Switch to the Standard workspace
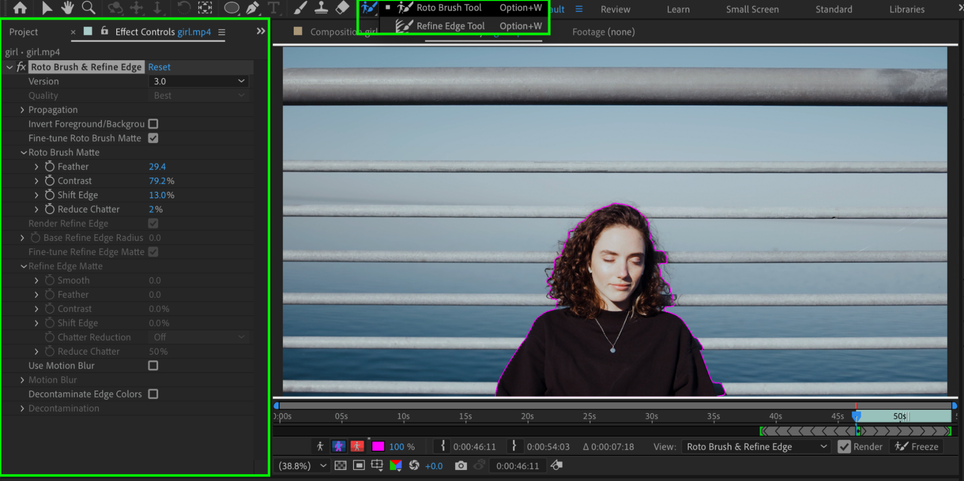 (x=834, y=9)
